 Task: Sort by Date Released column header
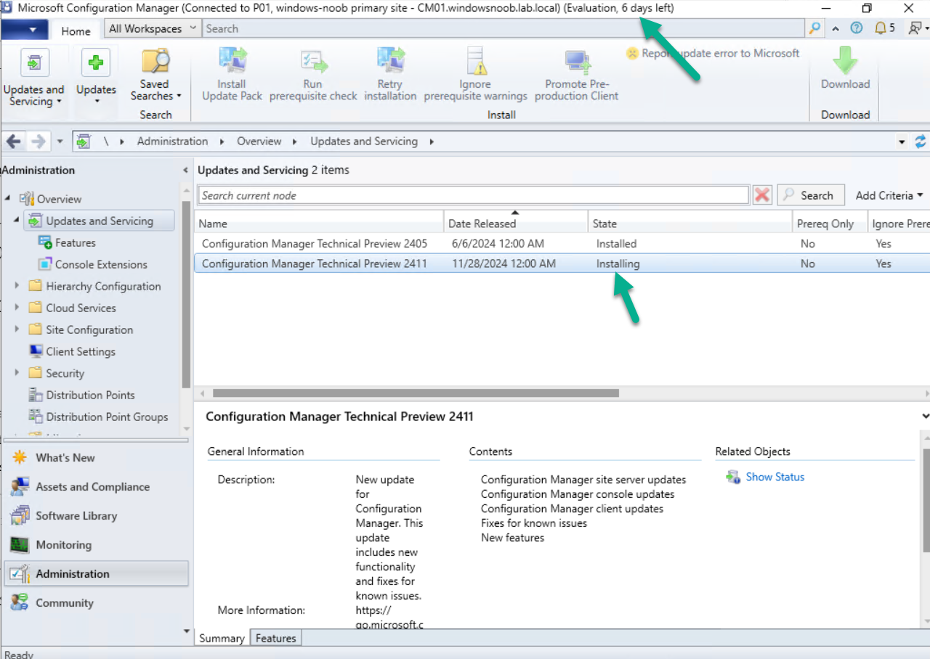pyautogui.click(x=516, y=224)
